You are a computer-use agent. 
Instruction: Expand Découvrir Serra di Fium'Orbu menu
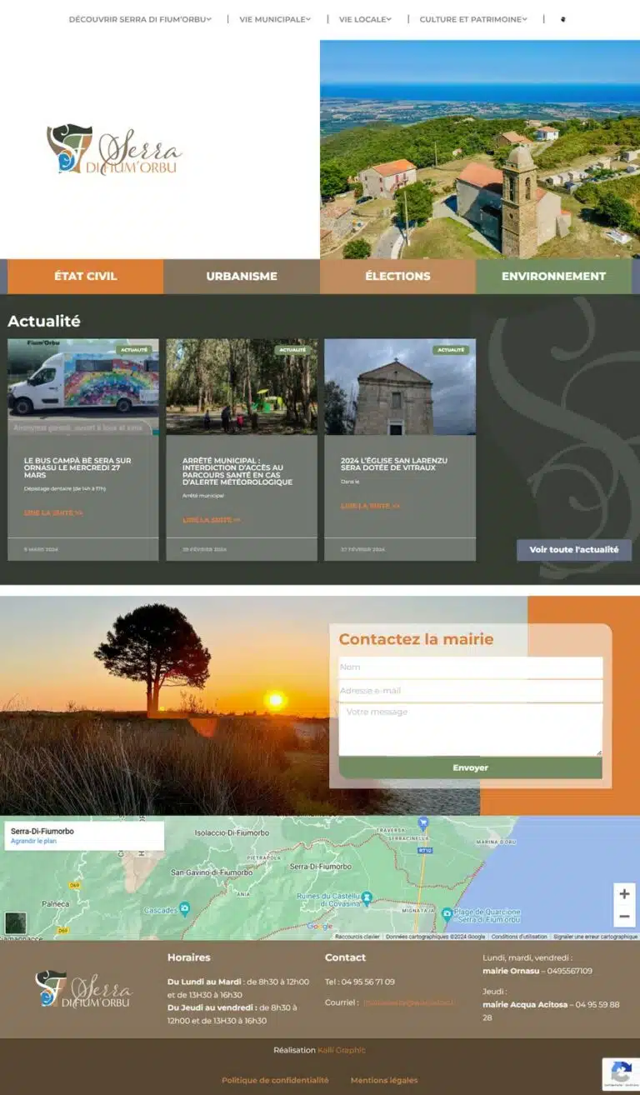140,19
